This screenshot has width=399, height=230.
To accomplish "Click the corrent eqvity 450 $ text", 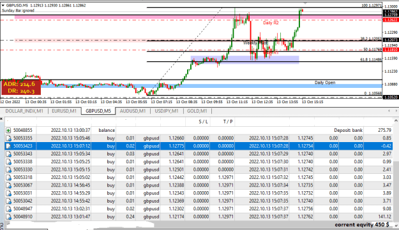I will tap(362, 225).
